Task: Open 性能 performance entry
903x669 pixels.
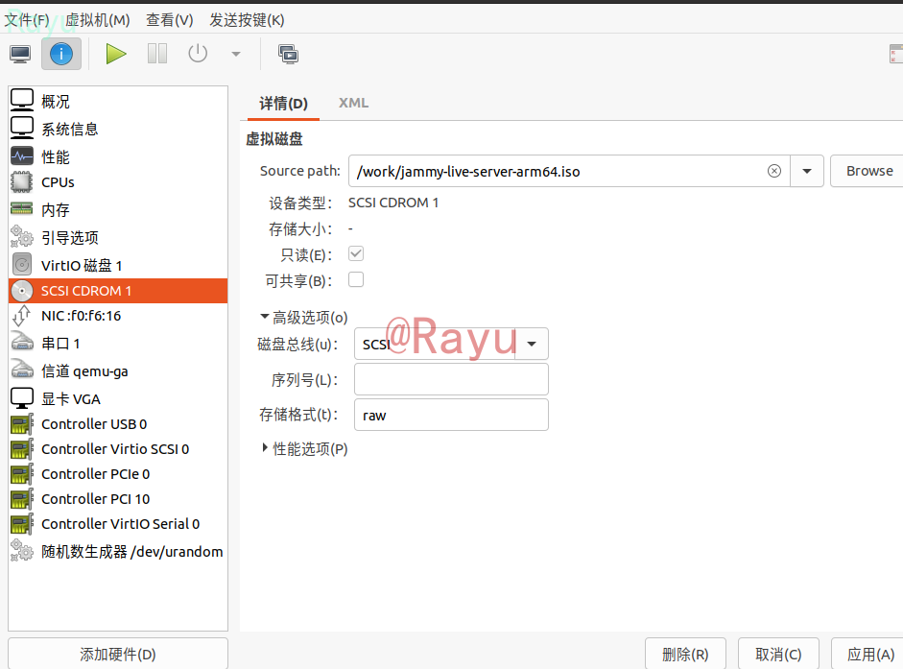Action: [x=118, y=156]
